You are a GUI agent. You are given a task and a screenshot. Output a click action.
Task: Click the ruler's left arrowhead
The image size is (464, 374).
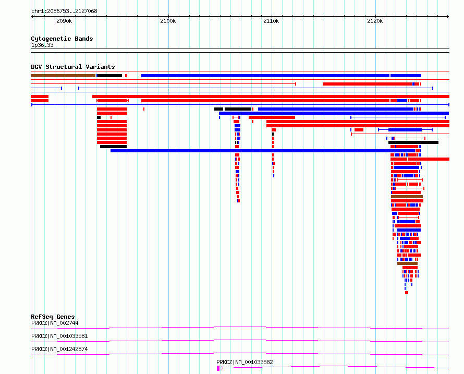32,17
